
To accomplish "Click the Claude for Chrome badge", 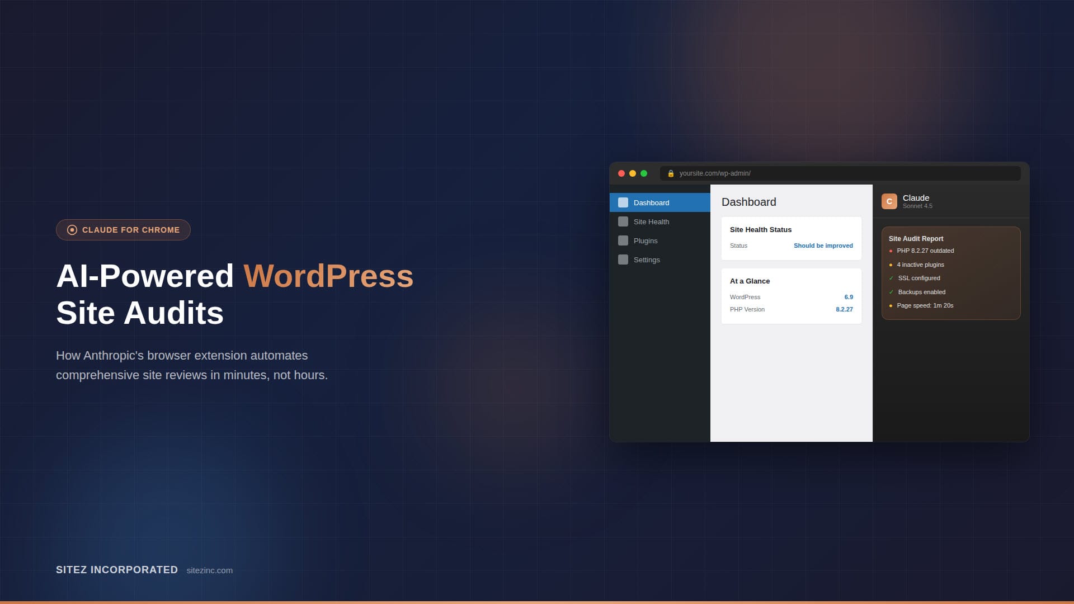I will (x=123, y=230).
